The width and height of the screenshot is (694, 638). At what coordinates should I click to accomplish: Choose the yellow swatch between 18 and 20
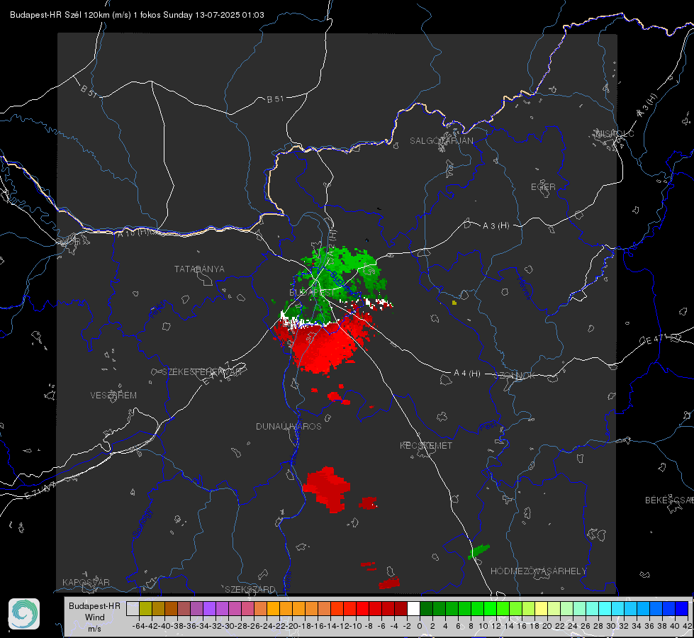point(542,608)
